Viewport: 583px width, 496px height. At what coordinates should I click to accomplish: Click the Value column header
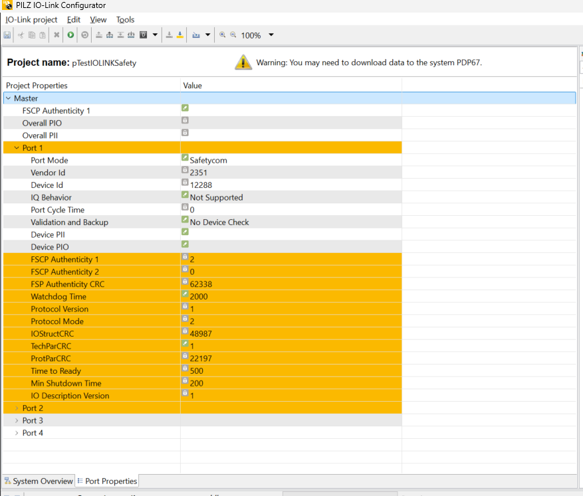(x=192, y=86)
